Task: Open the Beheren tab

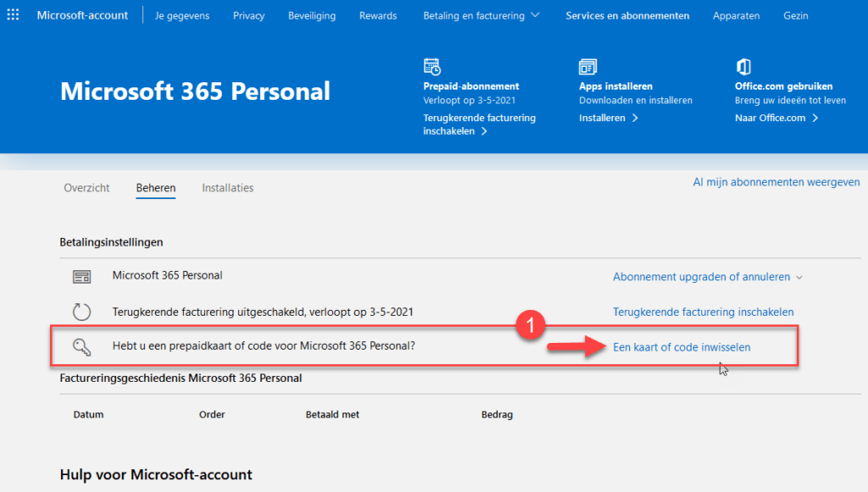Action: click(x=156, y=188)
